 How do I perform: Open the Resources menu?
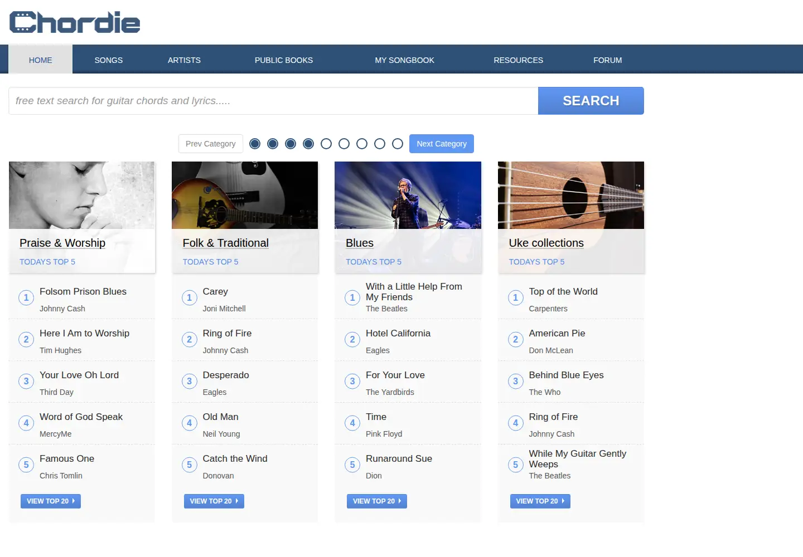tap(518, 60)
